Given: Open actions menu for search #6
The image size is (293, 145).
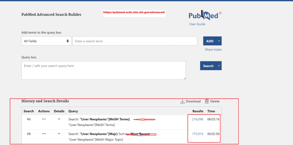Looking at the screenshot, I should tap(44, 119).
